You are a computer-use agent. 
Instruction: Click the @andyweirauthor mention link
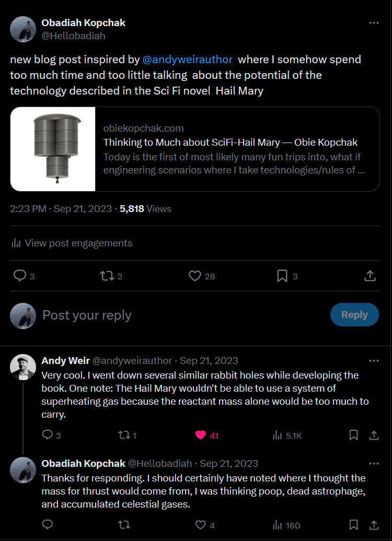(x=188, y=60)
